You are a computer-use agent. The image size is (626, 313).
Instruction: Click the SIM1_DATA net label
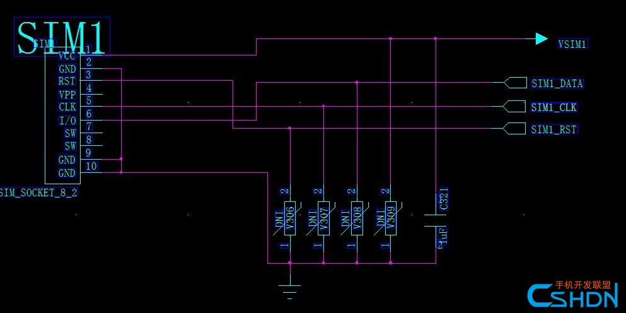(x=557, y=83)
